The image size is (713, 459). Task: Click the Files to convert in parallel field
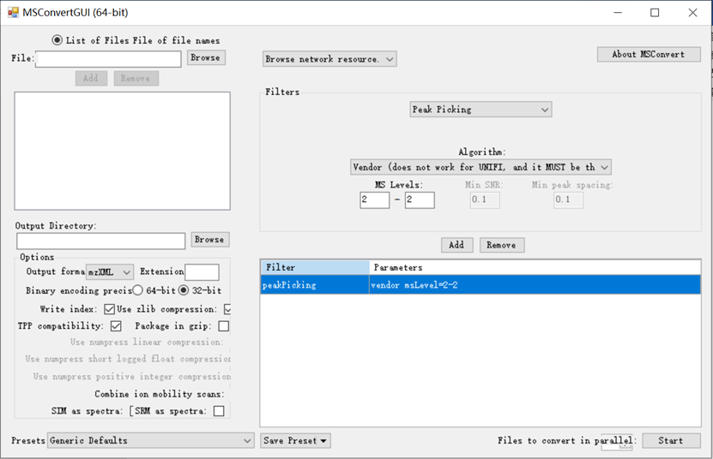tap(617, 443)
